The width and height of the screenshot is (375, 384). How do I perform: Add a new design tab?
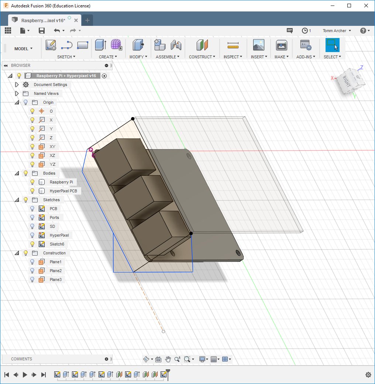[x=87, y=20]
